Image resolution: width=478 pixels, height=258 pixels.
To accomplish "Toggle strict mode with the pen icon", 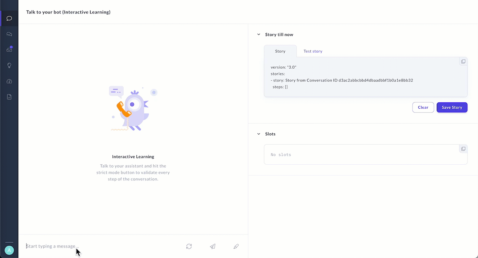I will [236, 246].
